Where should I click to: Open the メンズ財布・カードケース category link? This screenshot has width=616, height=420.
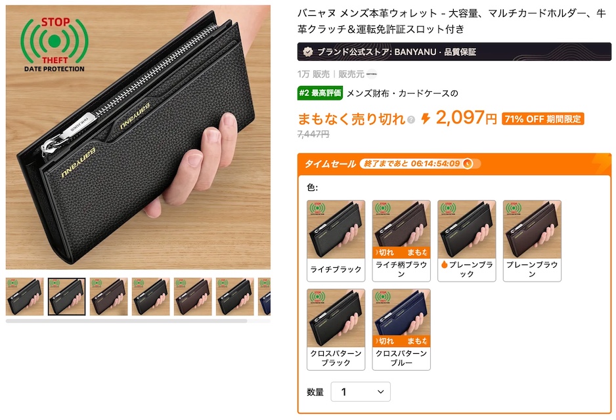pyautogui.click(x=403, y=93)
